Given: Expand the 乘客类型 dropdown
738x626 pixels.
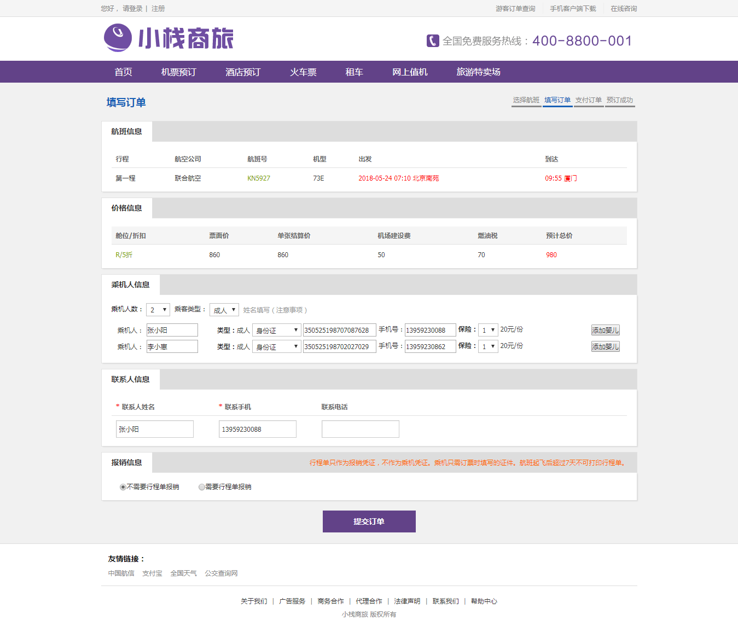Looking at the screenshot, I should [224, 310].
